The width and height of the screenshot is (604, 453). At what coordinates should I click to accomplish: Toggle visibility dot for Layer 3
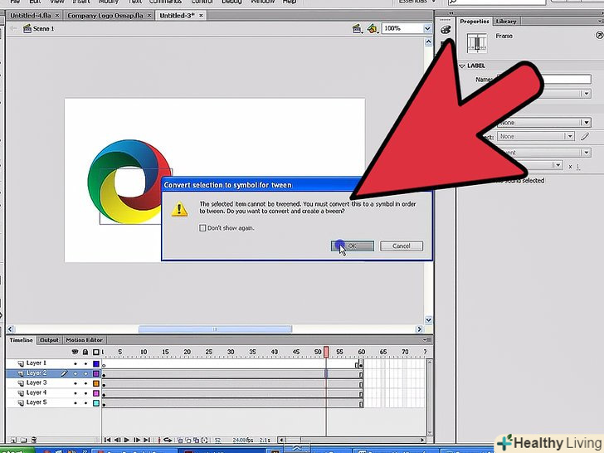pyautogui.click(x=75, y=383)
